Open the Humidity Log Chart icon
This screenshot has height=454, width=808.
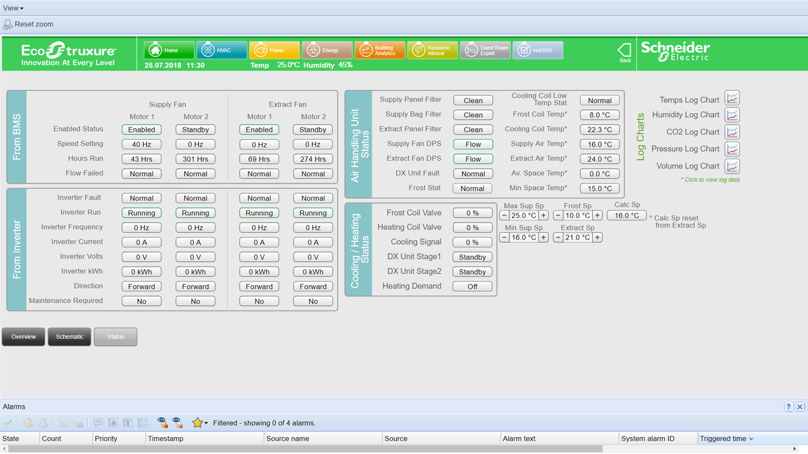[732, 115]
